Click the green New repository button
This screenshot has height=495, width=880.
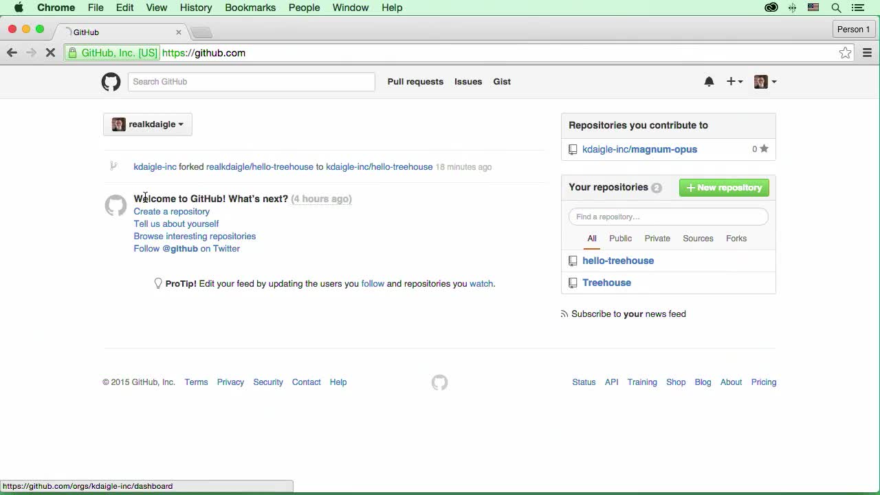point(724,187)
